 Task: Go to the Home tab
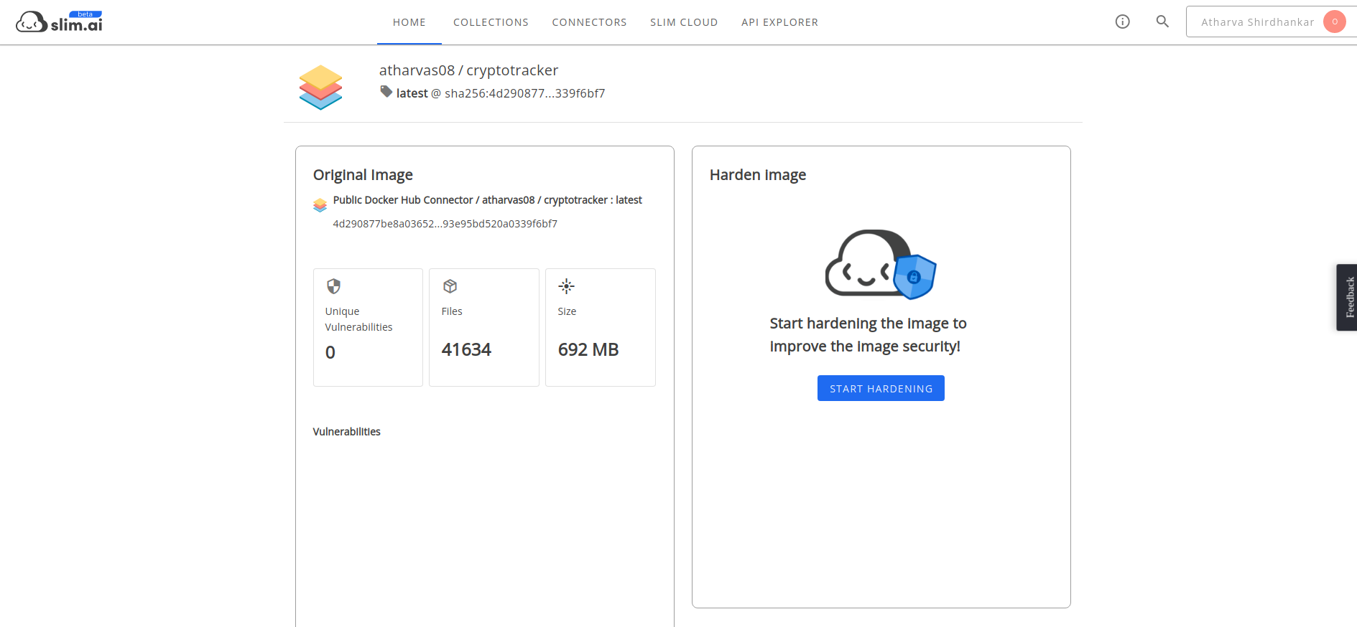coord(409,22)
